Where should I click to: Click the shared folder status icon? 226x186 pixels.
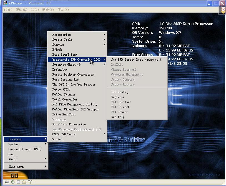[x=24, y=182]
